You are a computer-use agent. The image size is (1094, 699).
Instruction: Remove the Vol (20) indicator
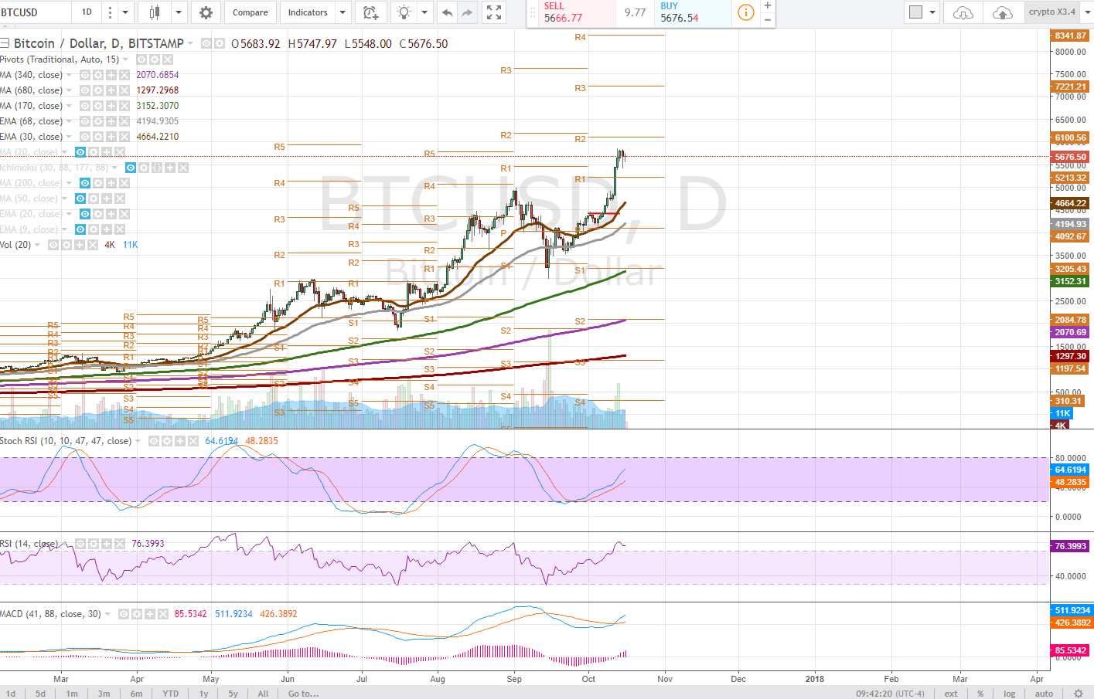click(x=93, y=245)
